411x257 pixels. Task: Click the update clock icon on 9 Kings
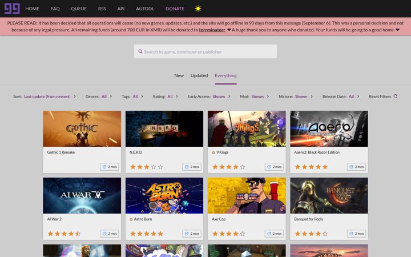coord(269,167)
